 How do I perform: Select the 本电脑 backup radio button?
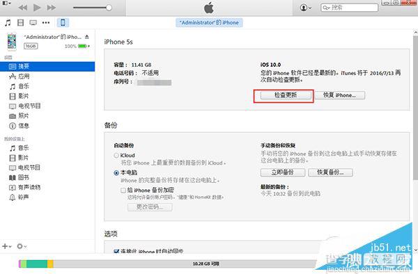[x=116, y=173]
